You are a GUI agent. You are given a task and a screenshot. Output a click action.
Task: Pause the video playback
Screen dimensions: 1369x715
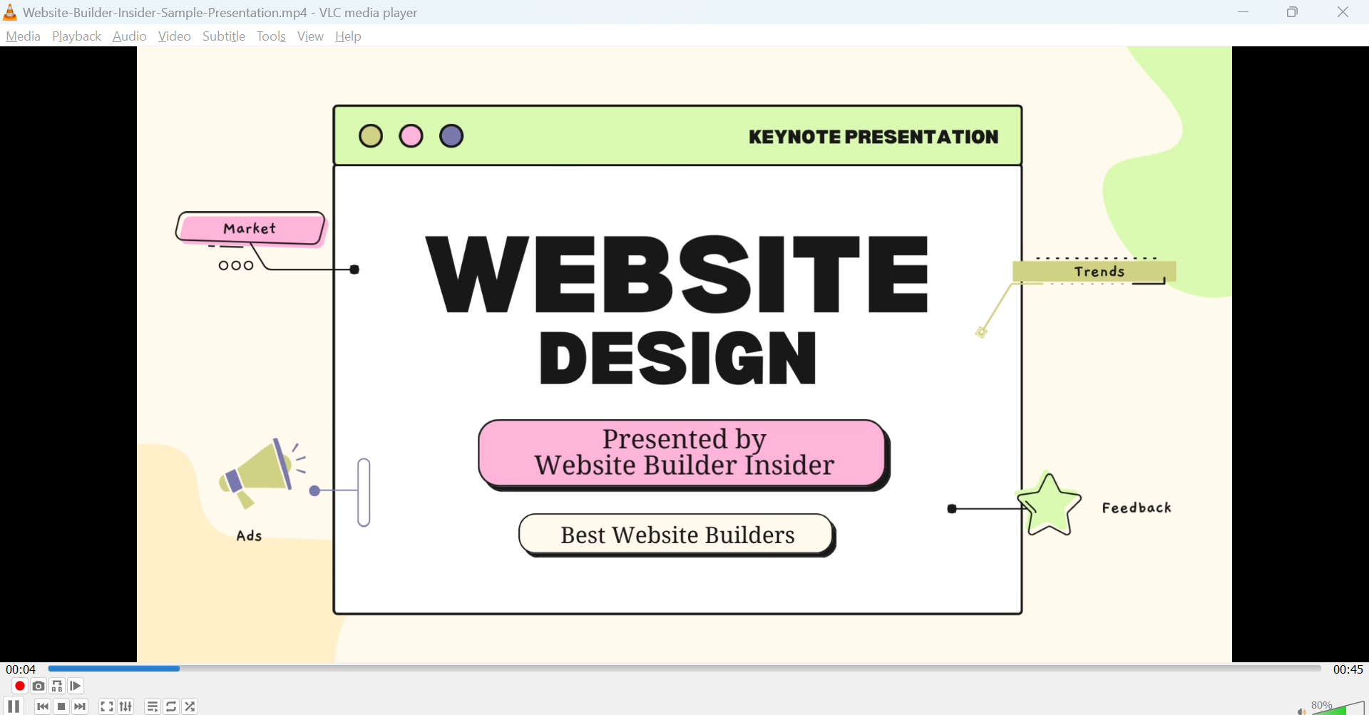point(14,706)
